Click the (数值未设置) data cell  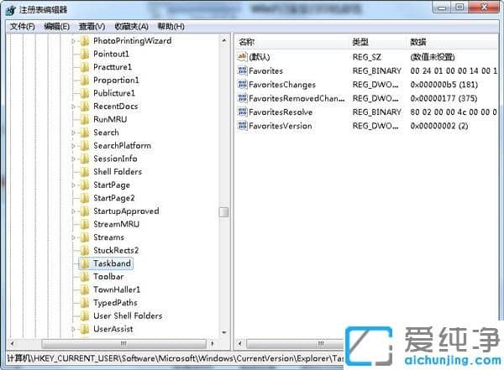click(x=433, y=57)
